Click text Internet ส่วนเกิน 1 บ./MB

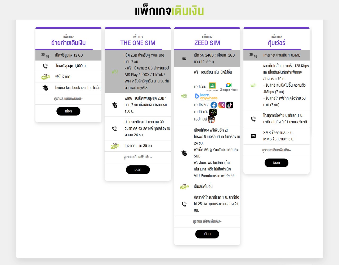pyautogui.click(x=282, y=55)
